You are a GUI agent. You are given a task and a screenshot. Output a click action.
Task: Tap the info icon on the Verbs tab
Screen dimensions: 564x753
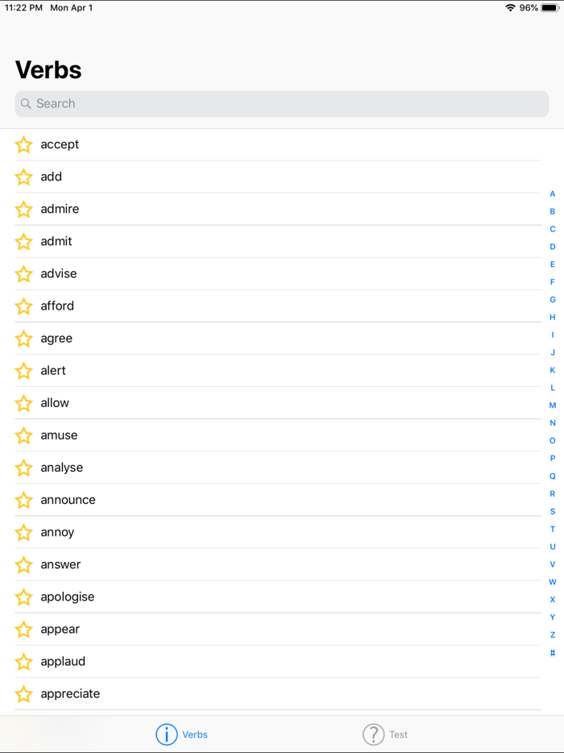point(166,734)
